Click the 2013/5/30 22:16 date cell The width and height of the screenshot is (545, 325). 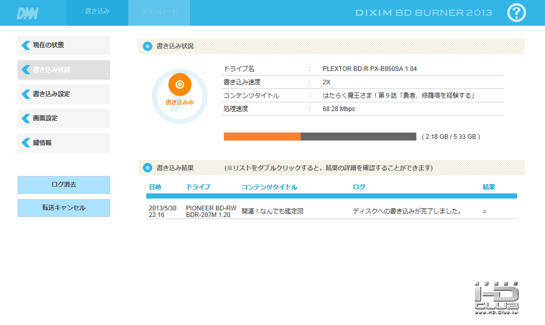[163, 211]
